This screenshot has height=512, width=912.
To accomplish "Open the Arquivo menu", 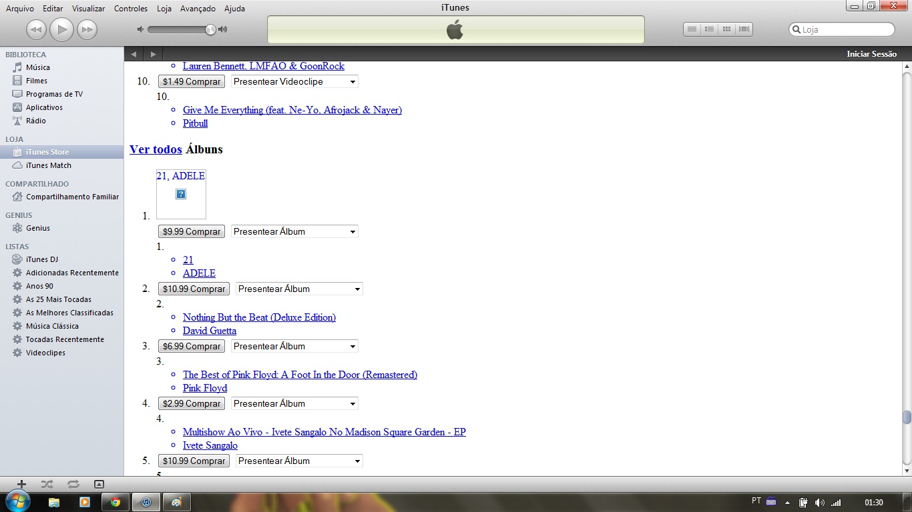I will pos(20,9).
